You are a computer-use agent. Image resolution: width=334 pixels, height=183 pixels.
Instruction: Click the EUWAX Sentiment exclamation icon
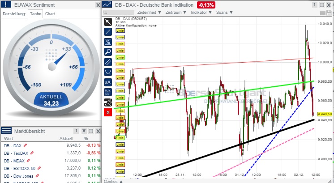[6, 4]
